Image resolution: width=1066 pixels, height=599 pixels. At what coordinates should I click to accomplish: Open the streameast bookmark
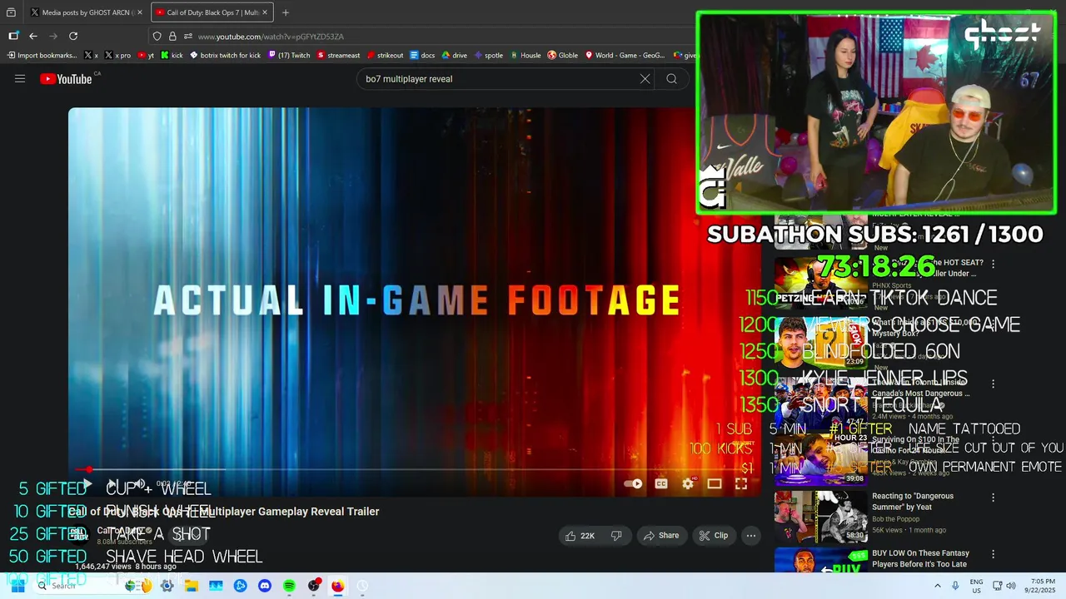click(338, 56)
